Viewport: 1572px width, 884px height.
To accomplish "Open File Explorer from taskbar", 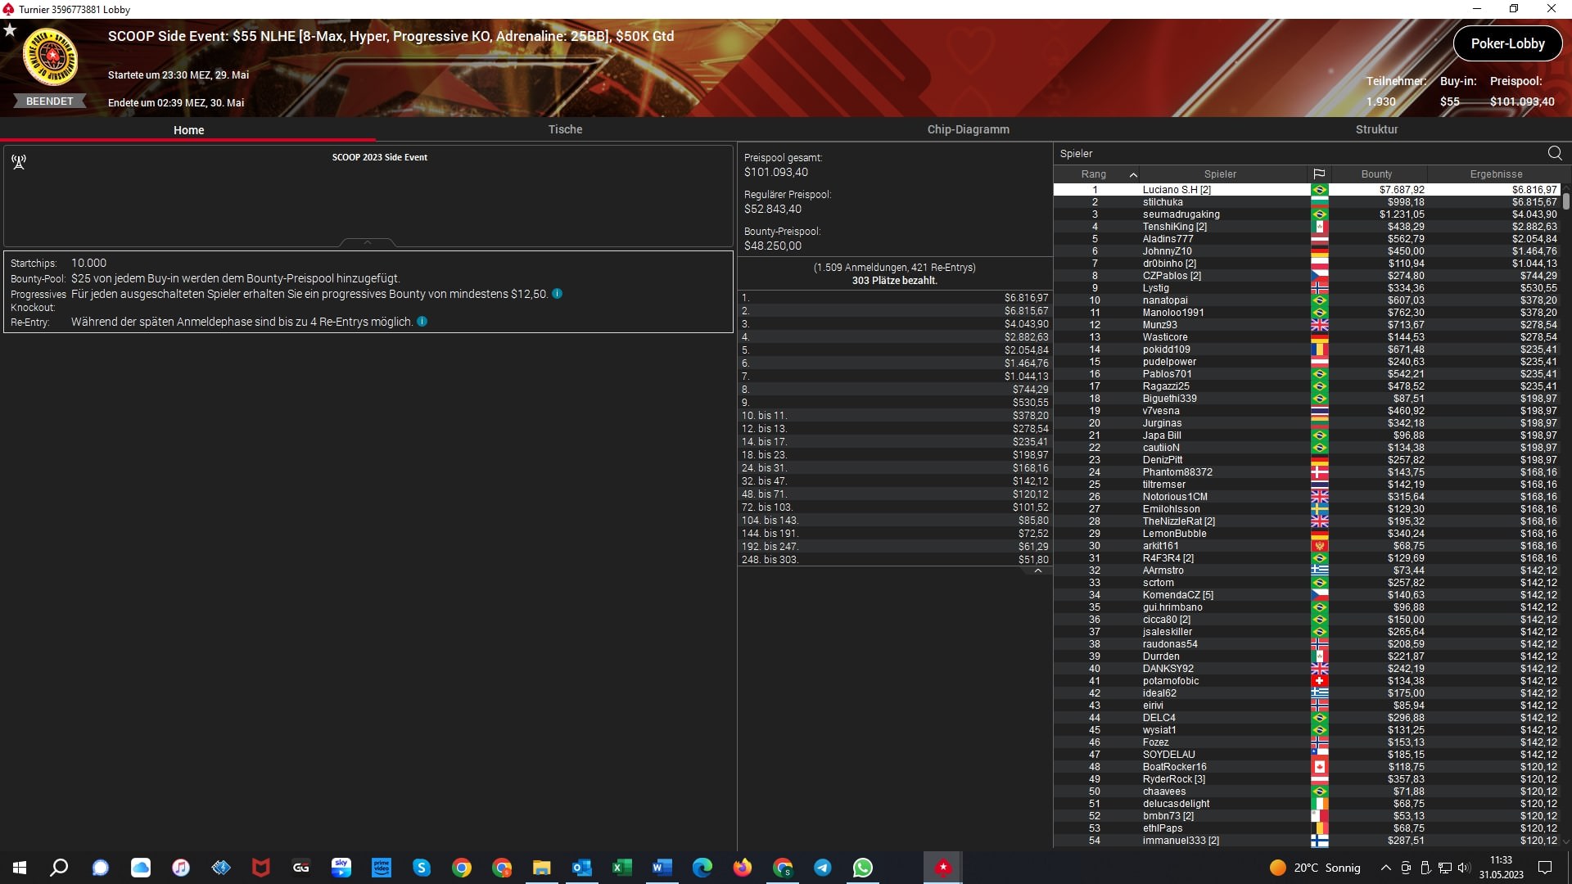I will tap(541, 868).
